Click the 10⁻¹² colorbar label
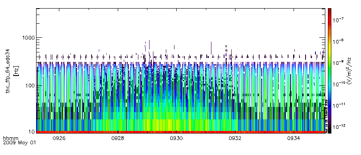The height and width of the screenshot is (155, 361). [339, 126]
